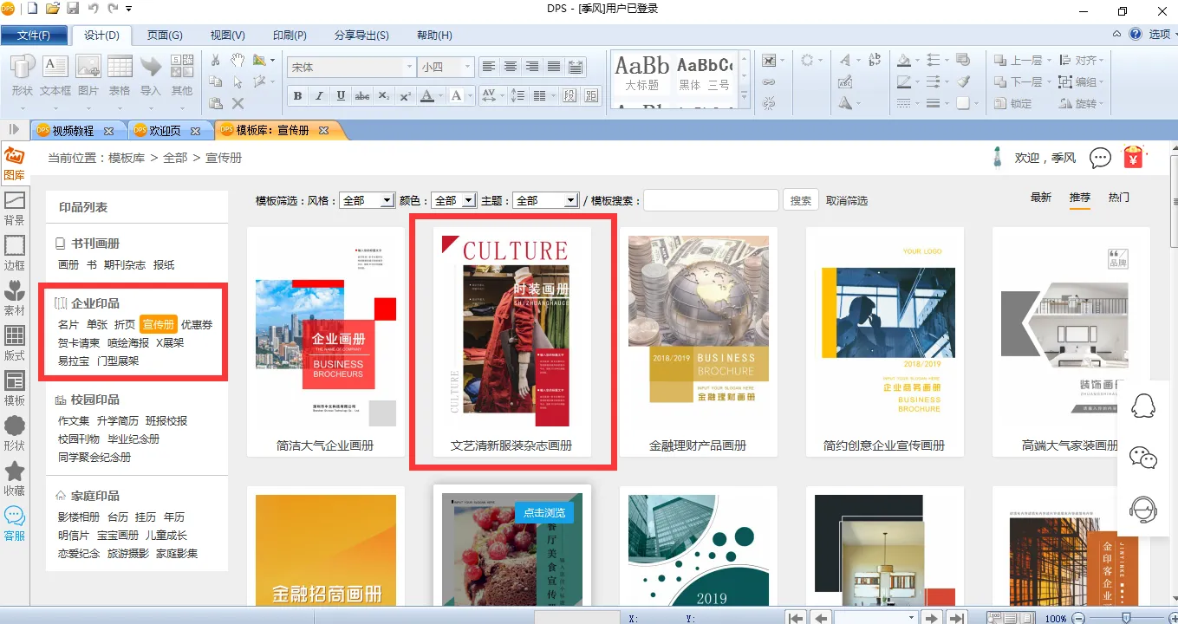Switch sorting to 最新
Image resolution: width=1178 pixels, height=624 pixels.
tap(1040, 198)
